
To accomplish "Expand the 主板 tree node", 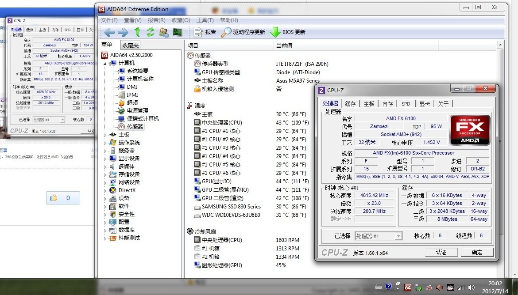I will tap(105, 135).
